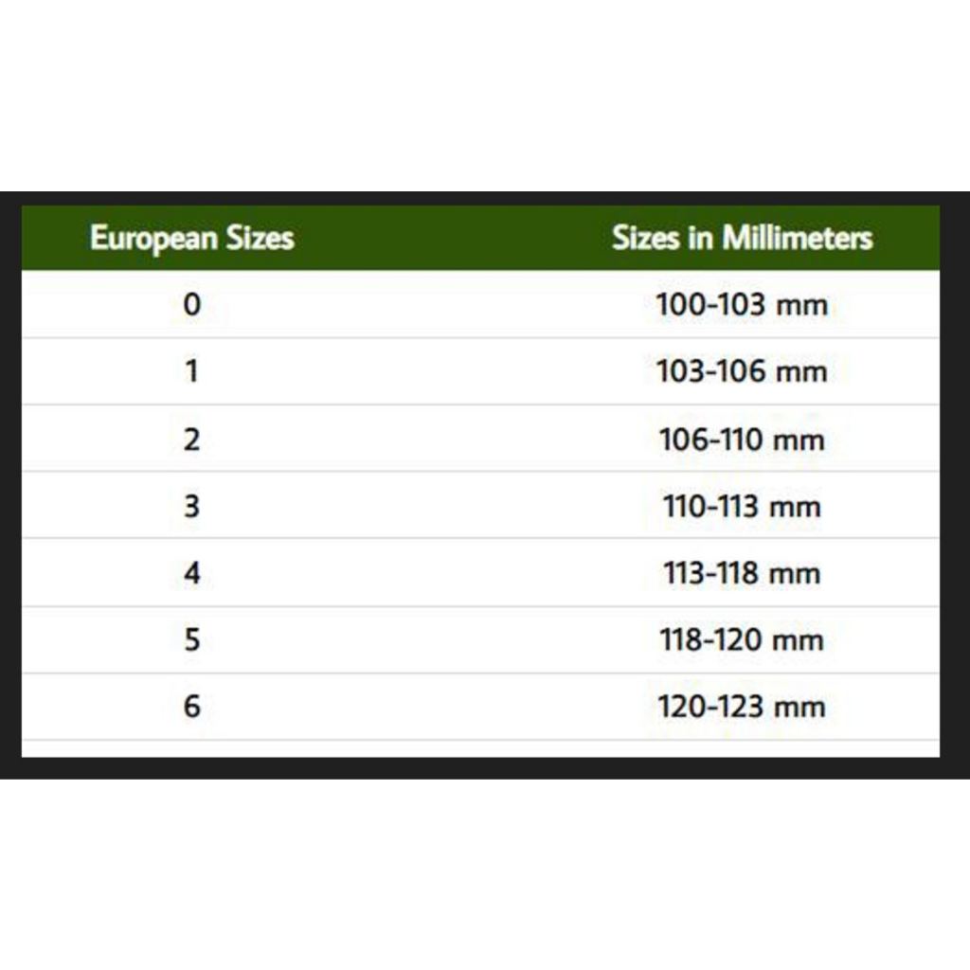Select European size 4 cell
Viewport: 970px width, 970px height.
point(192,573)
